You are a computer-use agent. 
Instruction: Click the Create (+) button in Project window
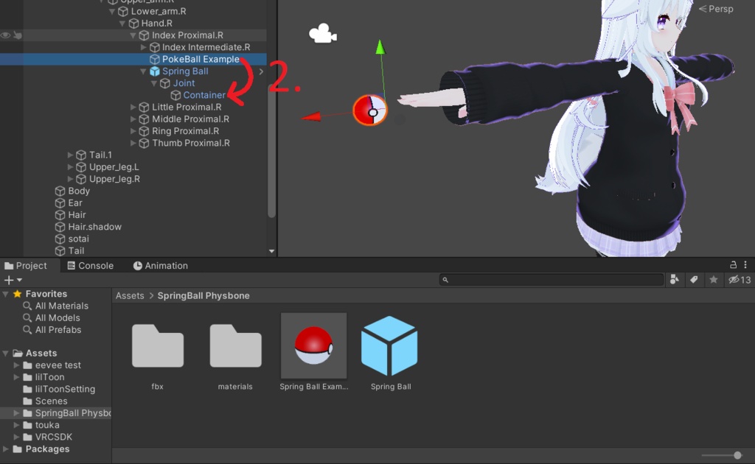(x=9, y=280)
